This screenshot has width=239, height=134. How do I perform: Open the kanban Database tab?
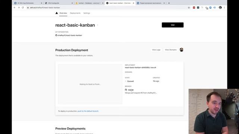point(89,3)
